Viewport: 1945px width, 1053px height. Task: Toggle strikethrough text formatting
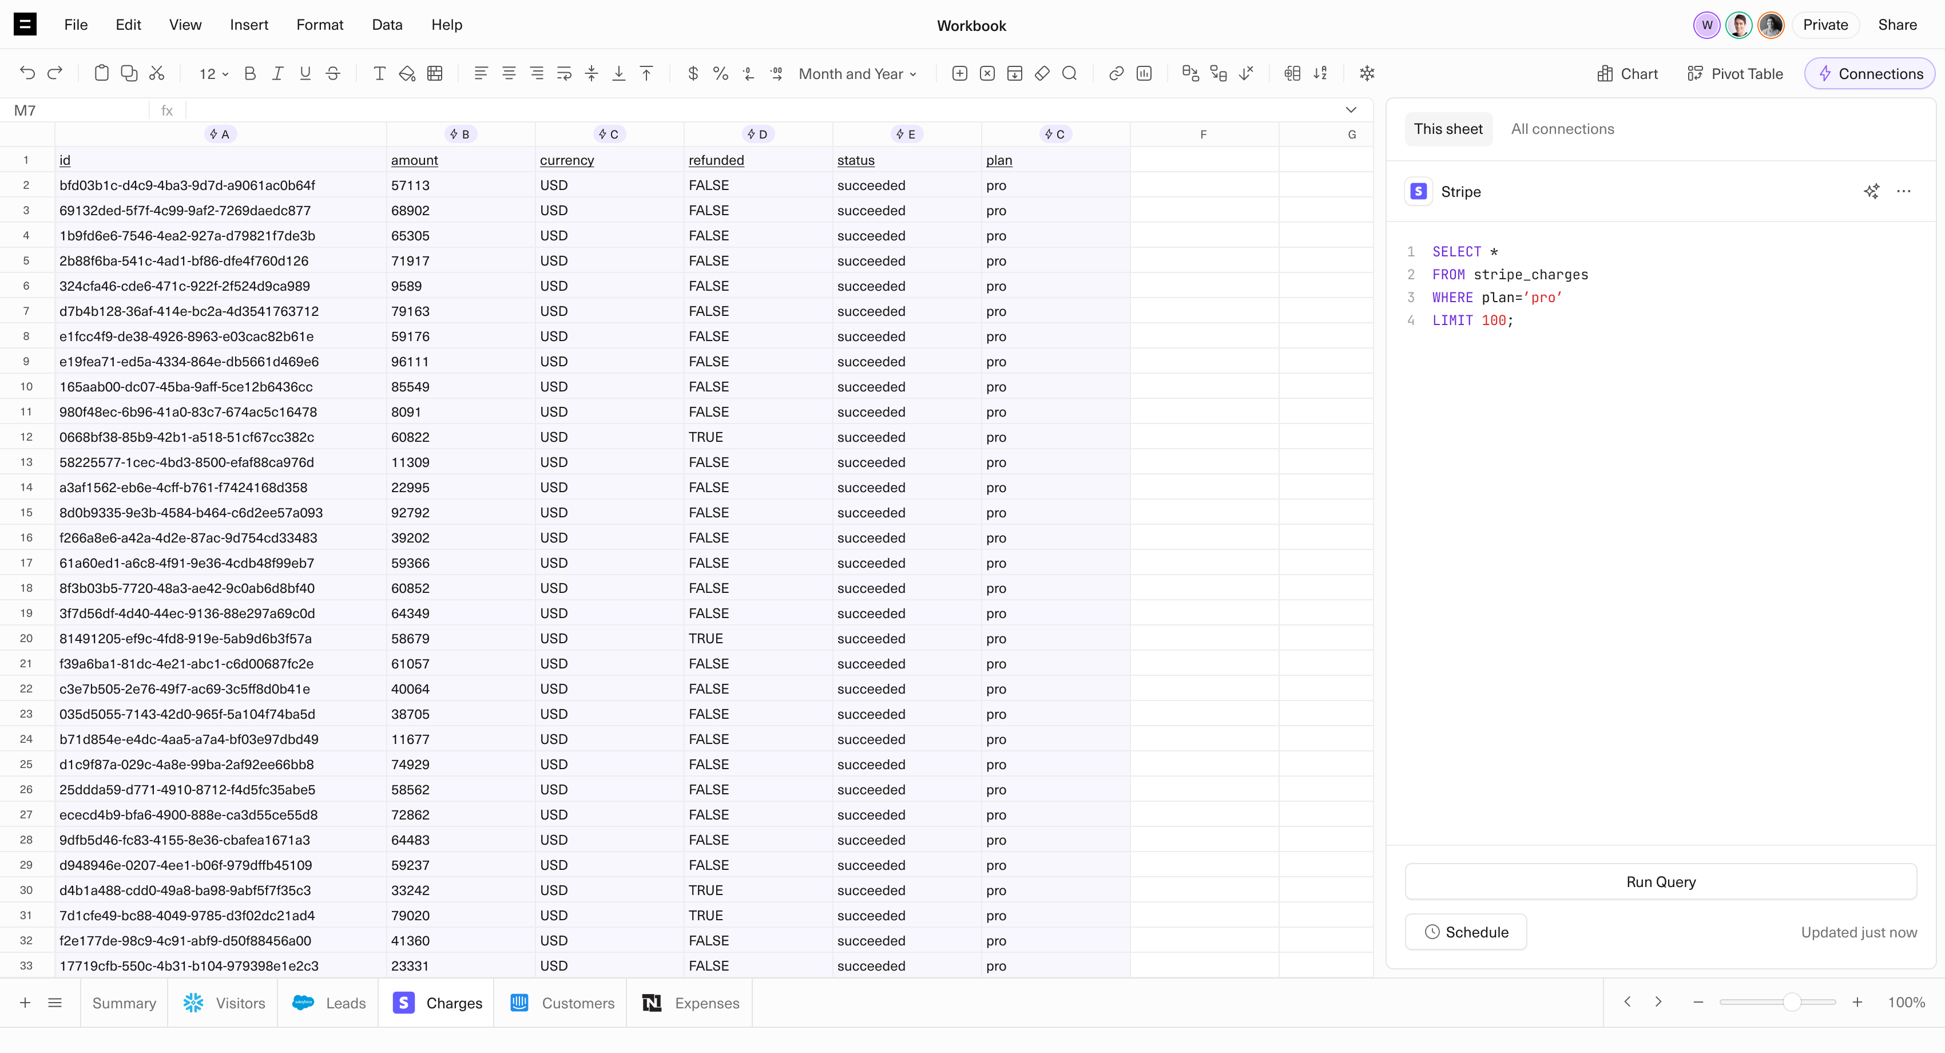(333, 73)
